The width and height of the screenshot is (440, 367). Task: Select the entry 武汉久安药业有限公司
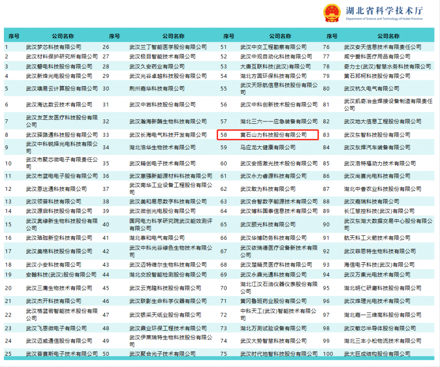(x=157, y=67)
